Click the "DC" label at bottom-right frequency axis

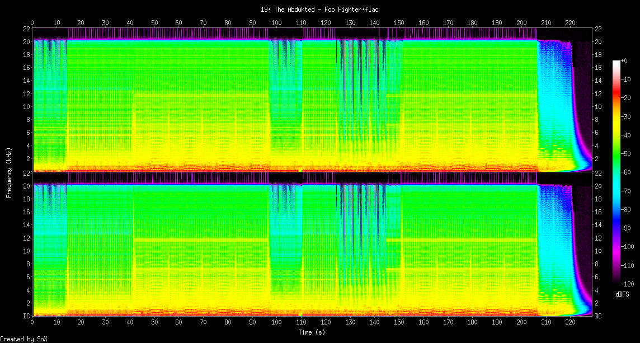598,316
